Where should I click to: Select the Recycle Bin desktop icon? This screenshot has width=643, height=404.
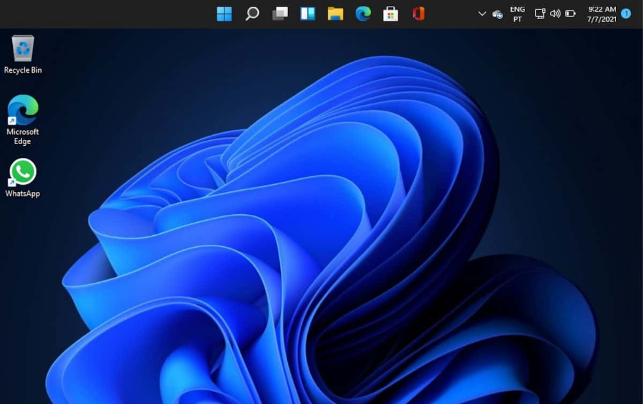pos(23,54)
